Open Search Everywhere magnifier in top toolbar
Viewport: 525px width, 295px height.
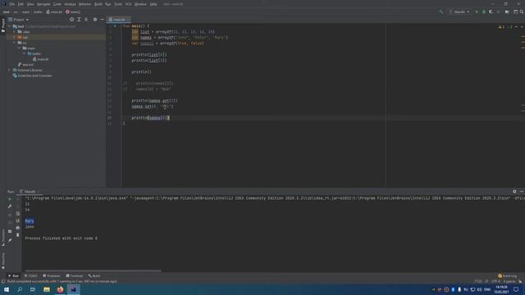tap(522, 11)
